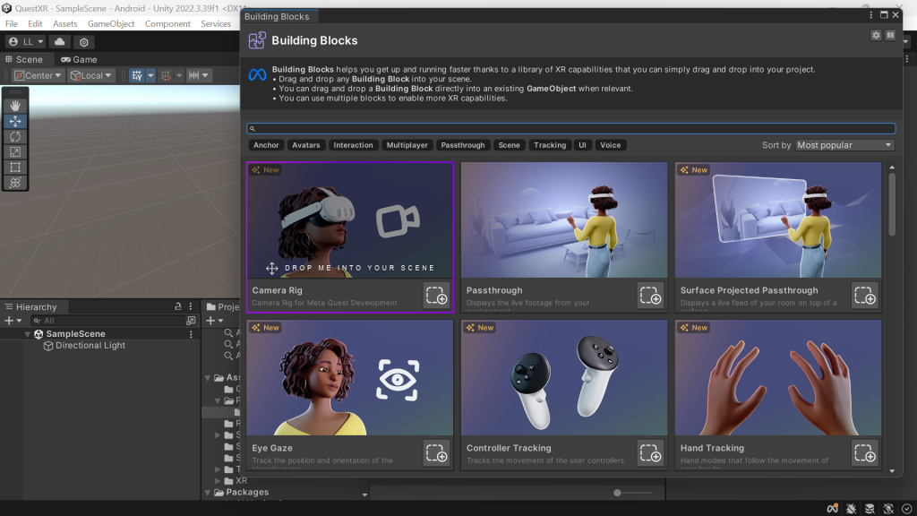
Task: Toggle grid visibility in Scene view
Action: click(137, 75)
